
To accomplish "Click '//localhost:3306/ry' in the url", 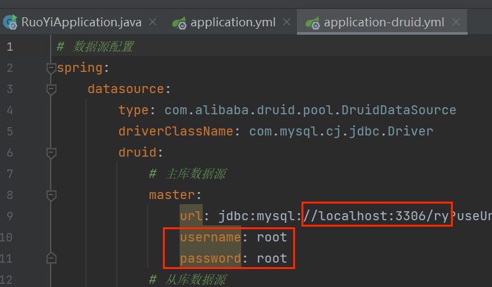I will pyautogui.click(x=377, y=216).
